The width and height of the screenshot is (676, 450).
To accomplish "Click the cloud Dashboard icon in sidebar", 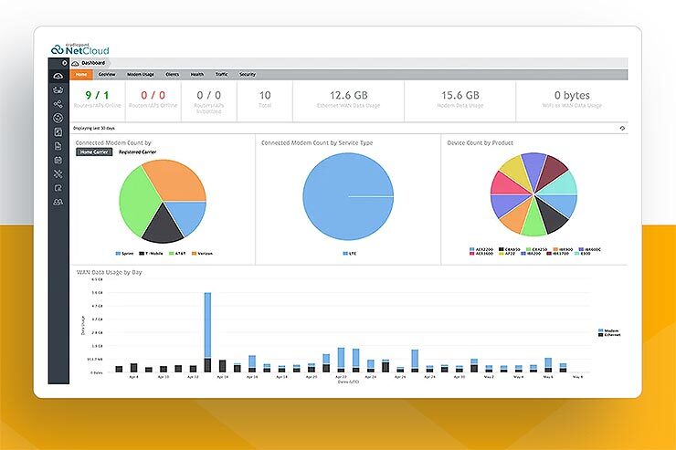I will tap(58, 76).
